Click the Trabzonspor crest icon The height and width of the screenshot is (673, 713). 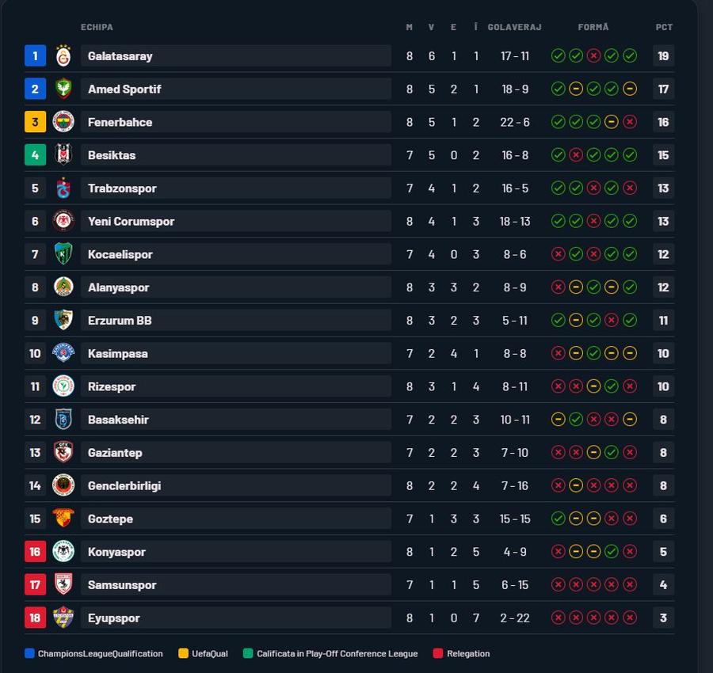pos(63,188)
